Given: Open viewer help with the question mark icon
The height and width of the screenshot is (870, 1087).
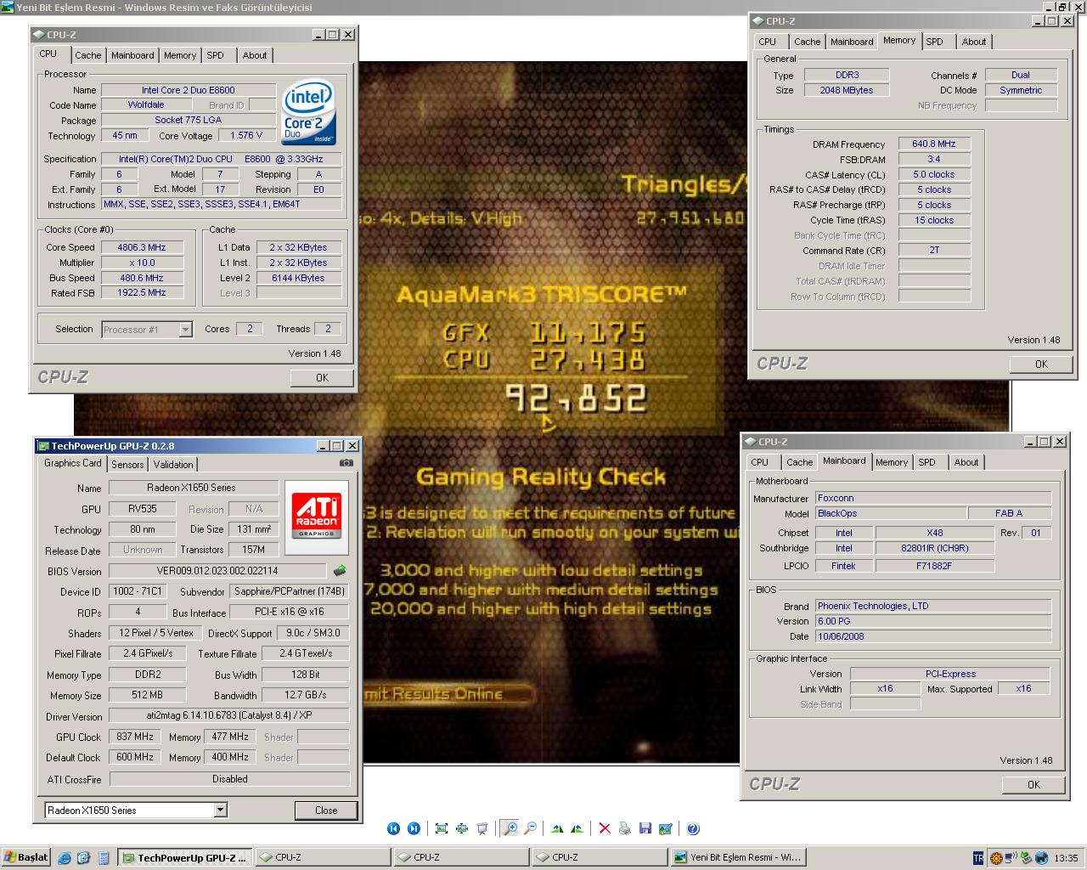Looking at the screenshot, I should pyautogui.click(x=693, y=828).
